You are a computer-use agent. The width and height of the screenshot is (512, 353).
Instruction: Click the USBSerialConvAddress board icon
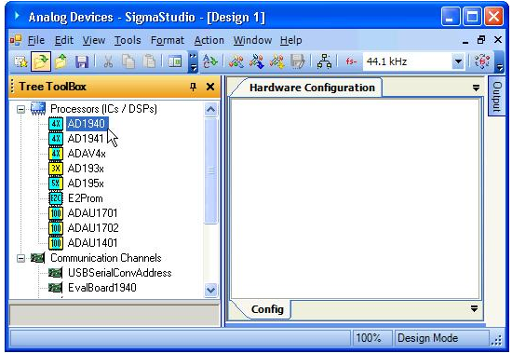pos(55,273)
